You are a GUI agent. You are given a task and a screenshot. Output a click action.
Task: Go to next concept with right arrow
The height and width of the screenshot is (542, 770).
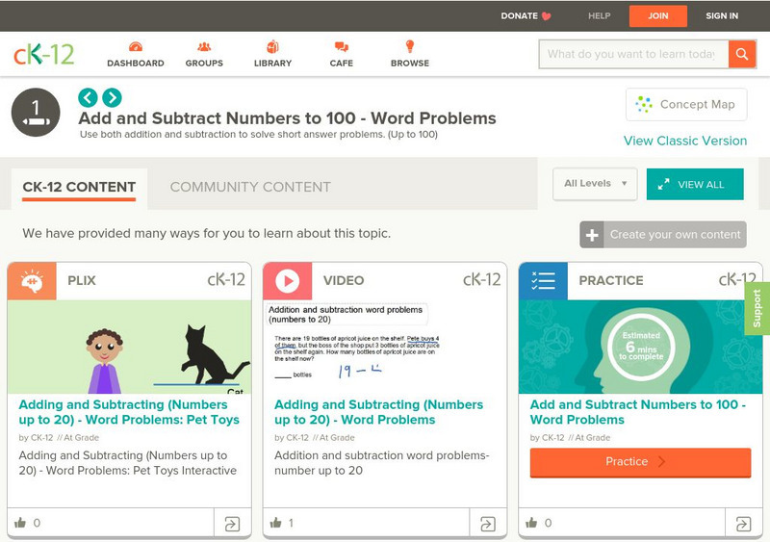click(112, 97)
